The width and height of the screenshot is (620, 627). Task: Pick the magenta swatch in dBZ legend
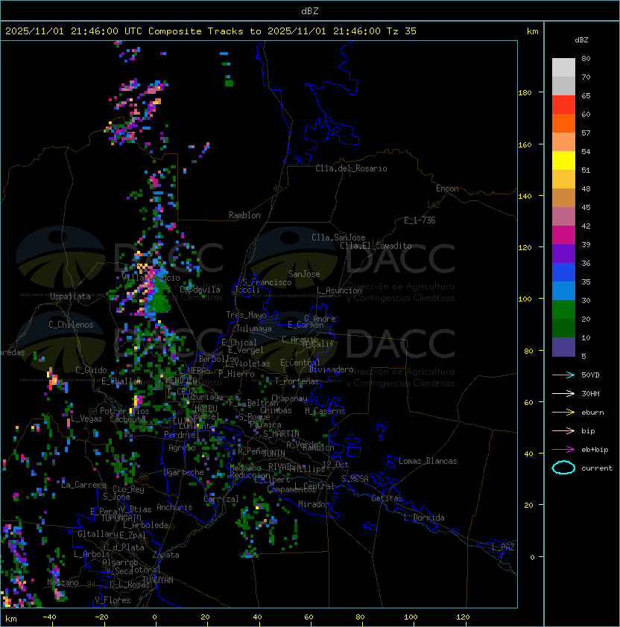(x=563, y=235)
